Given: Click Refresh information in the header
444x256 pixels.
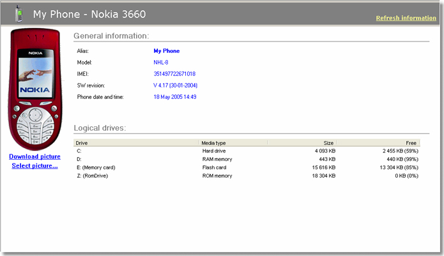Looking at the screenshot, I should coord(406,18).
